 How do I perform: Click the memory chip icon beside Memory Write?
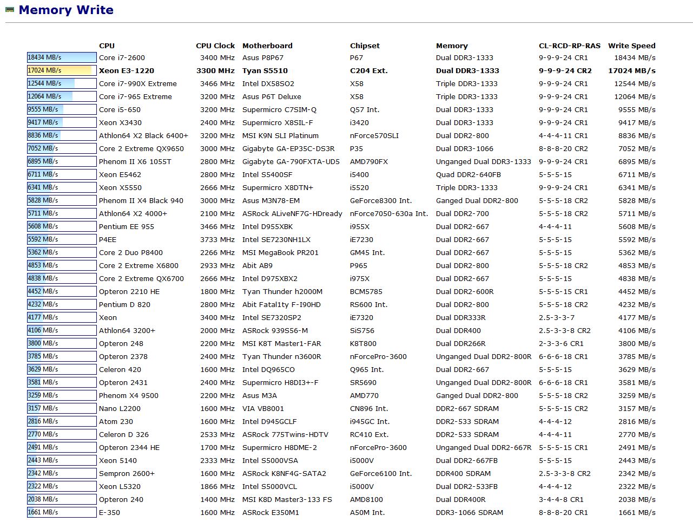[x=10, y=9]
